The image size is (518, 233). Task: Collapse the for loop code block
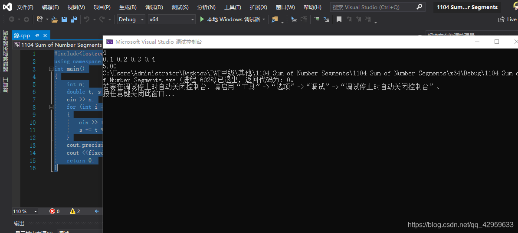click(x=51, y=107)
